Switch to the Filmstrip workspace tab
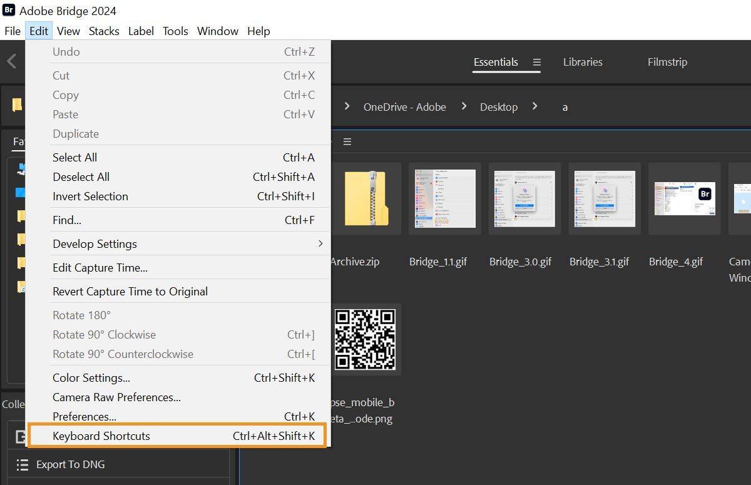The width and height of the screenshot is (751, 485). point(667,62)
